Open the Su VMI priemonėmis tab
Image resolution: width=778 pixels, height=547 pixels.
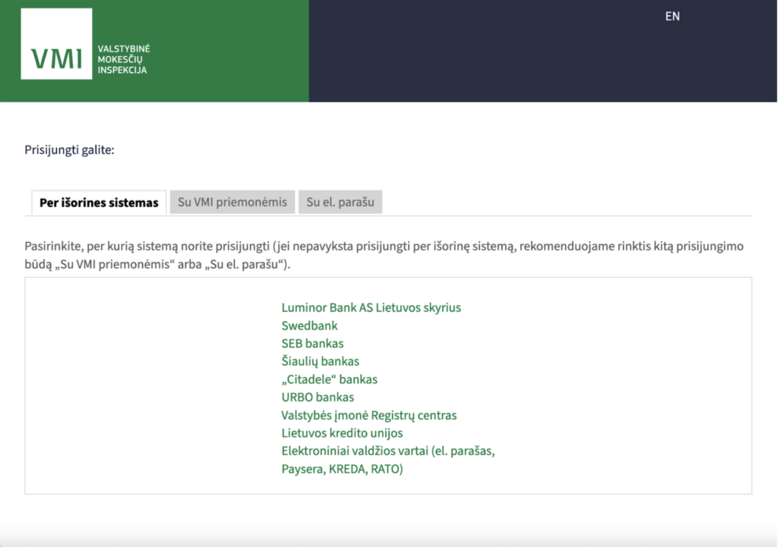(232, 202)
